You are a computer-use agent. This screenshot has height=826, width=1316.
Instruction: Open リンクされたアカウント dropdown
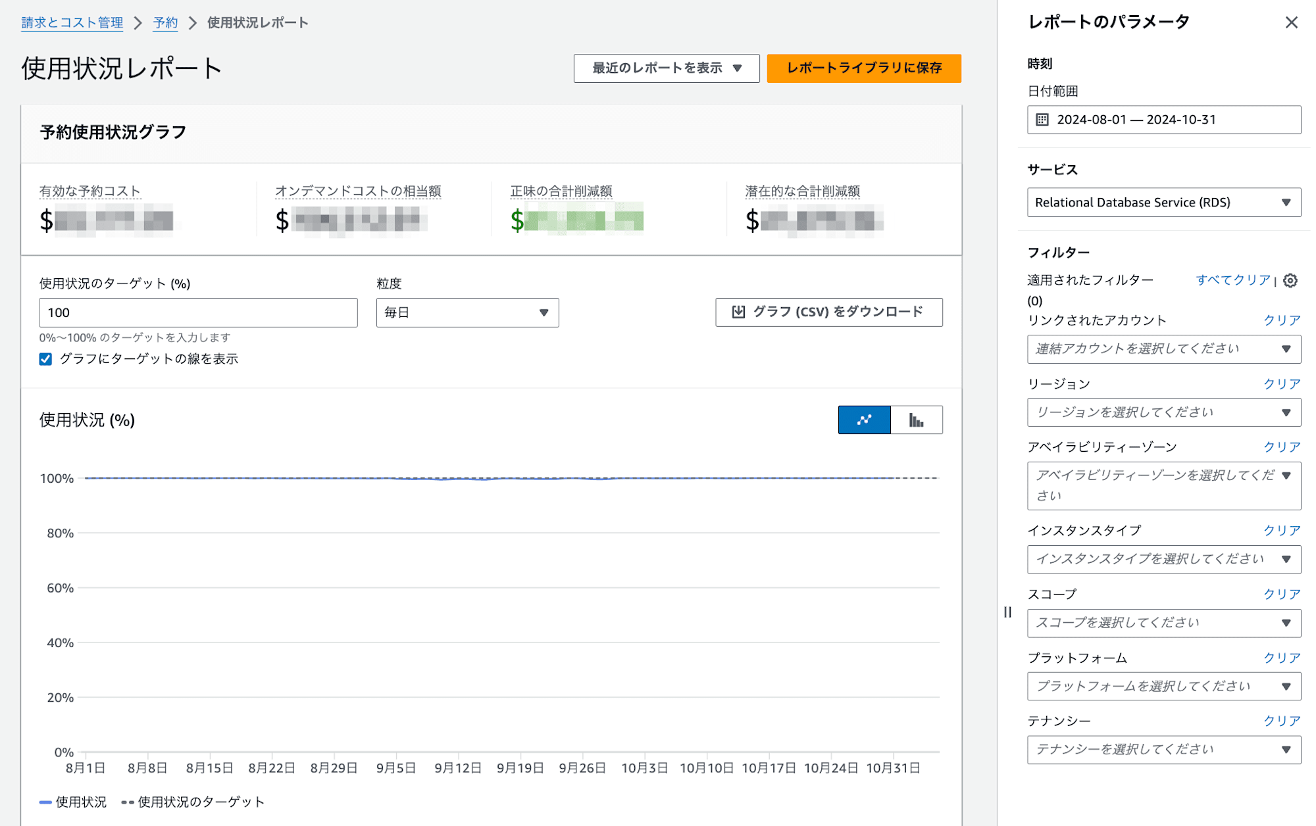1163,349
